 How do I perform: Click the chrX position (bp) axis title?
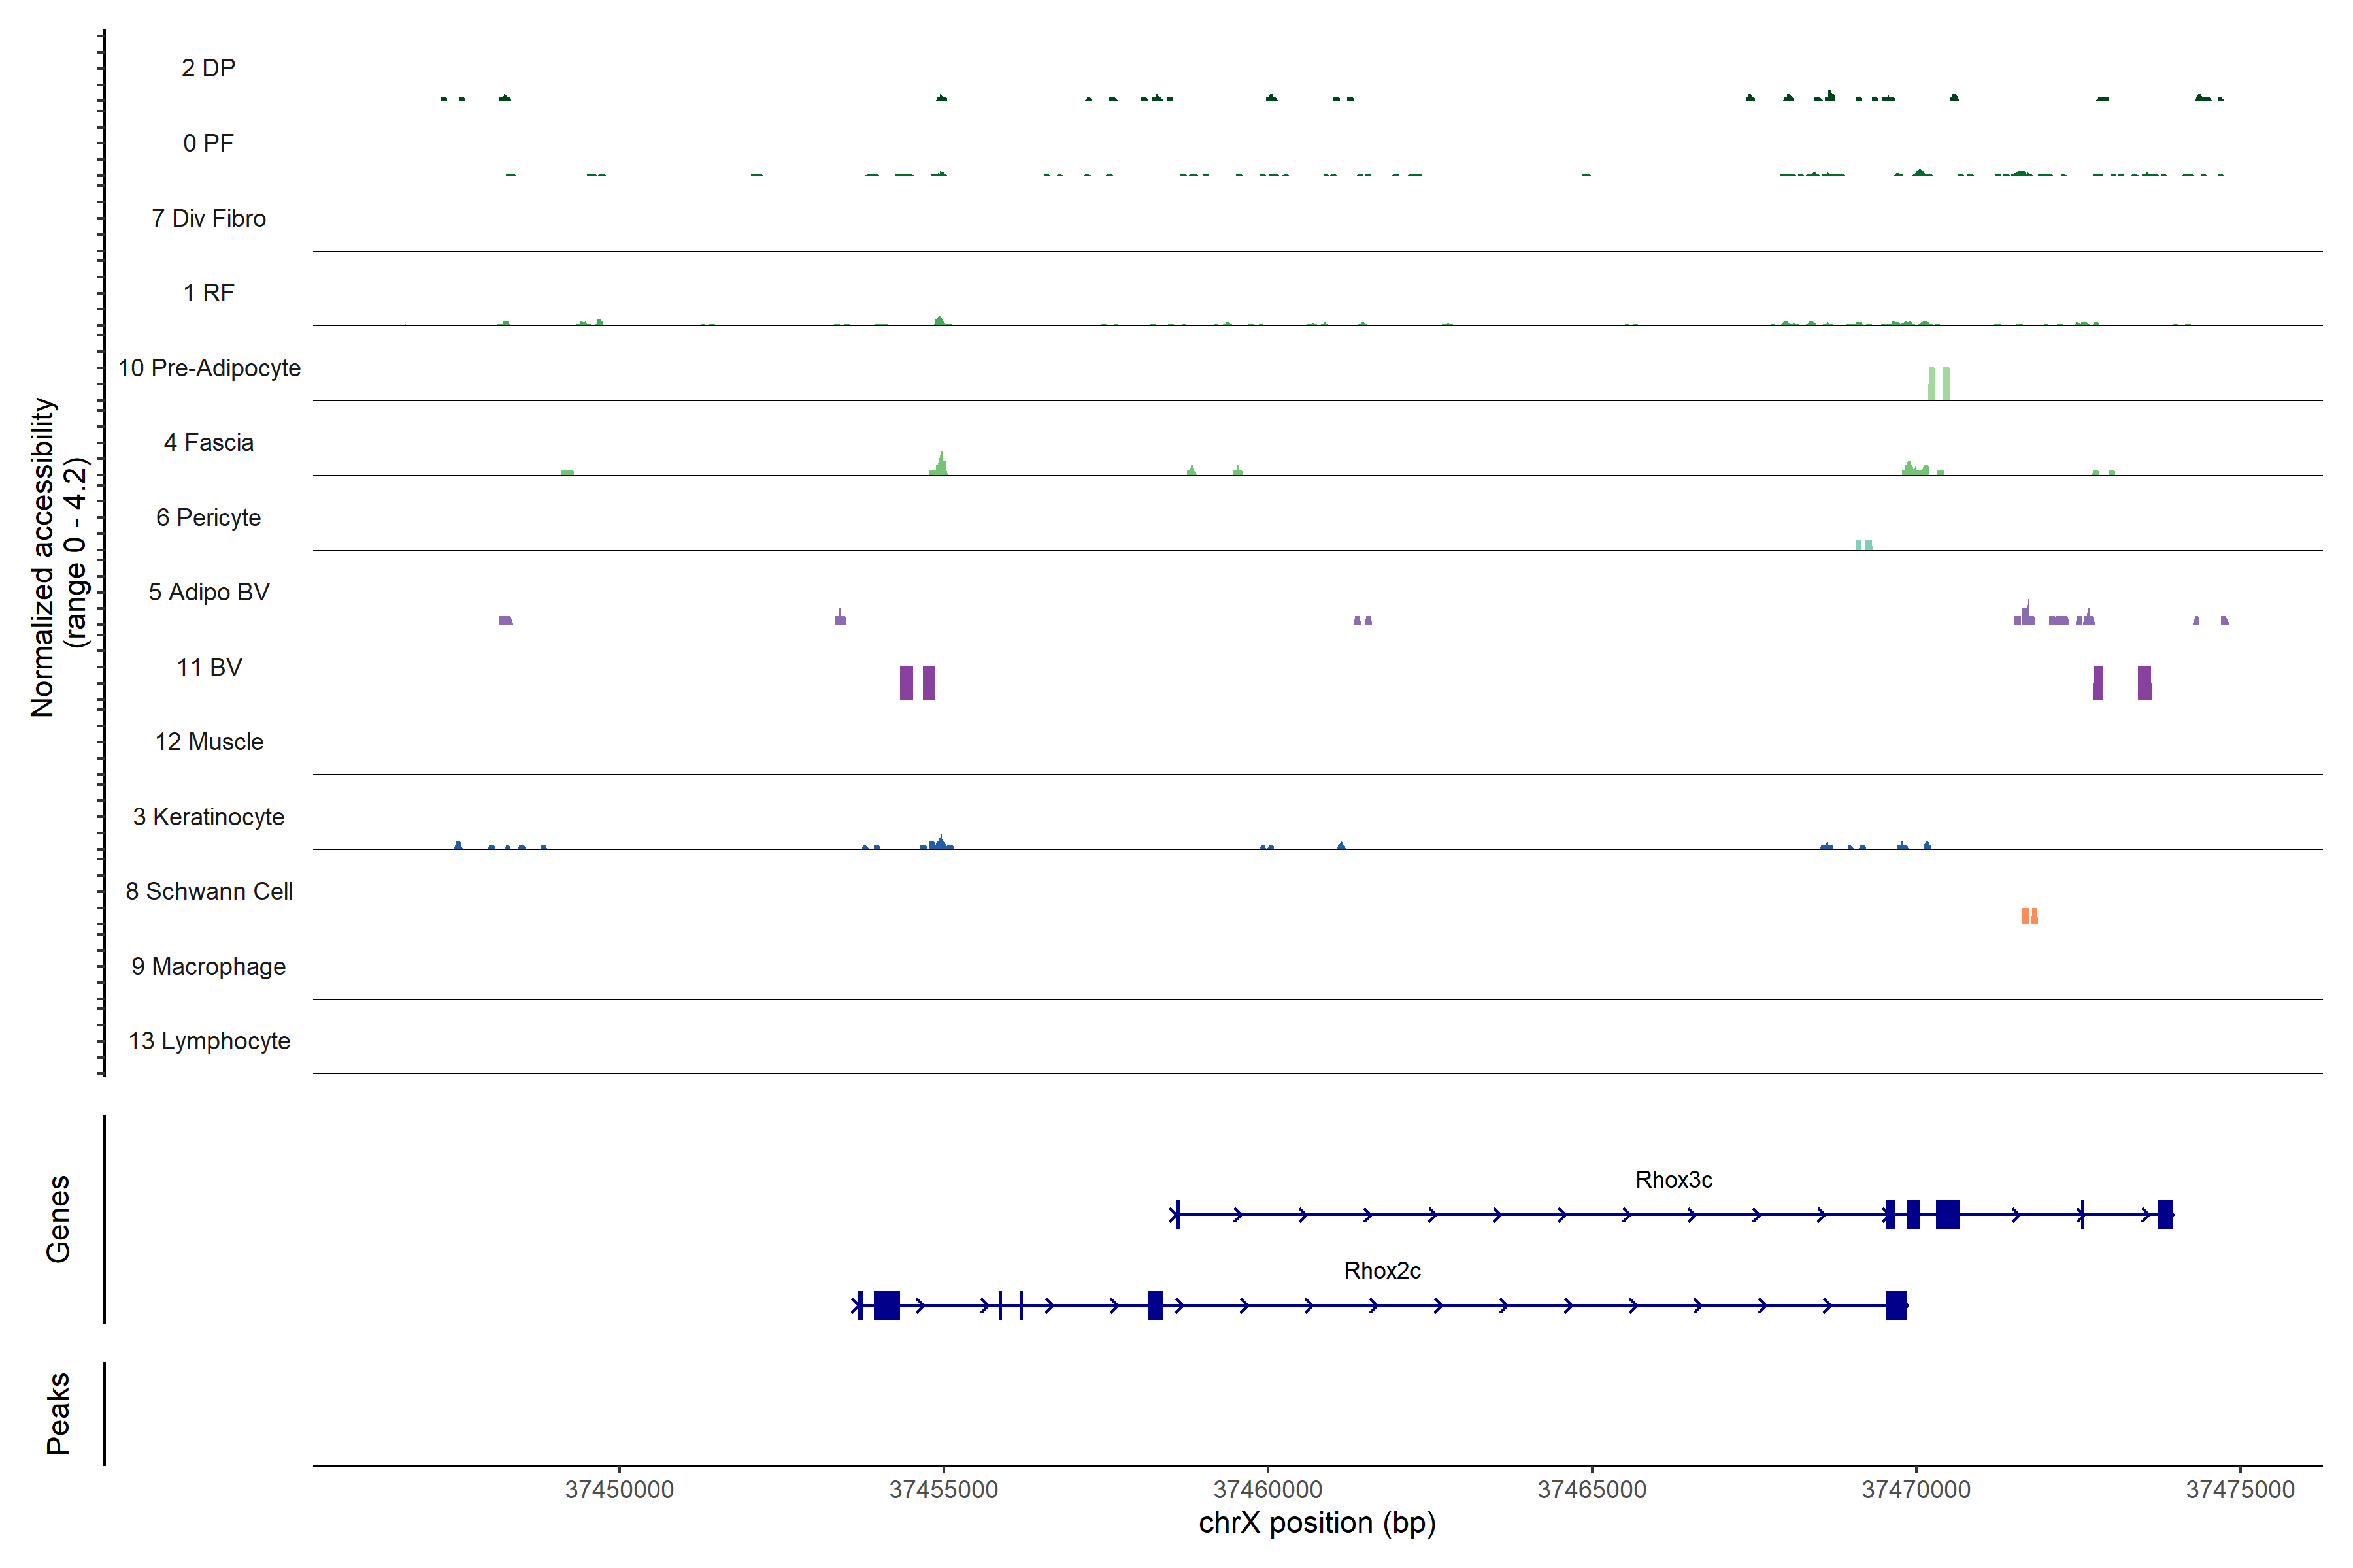pos(1316,1523)
